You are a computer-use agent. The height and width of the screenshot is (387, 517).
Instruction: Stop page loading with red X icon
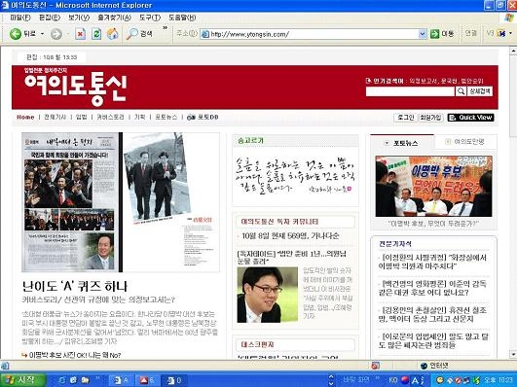[80, 34]
